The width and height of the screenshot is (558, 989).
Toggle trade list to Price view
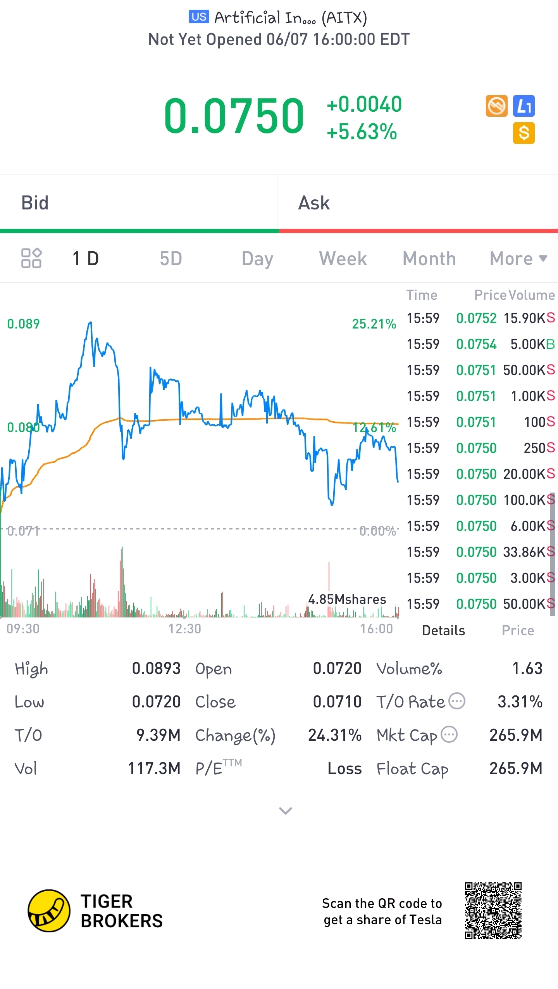[518, 631]
